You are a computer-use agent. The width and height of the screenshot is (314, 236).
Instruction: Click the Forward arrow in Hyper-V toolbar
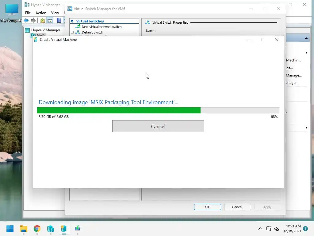tap(33, 20)
